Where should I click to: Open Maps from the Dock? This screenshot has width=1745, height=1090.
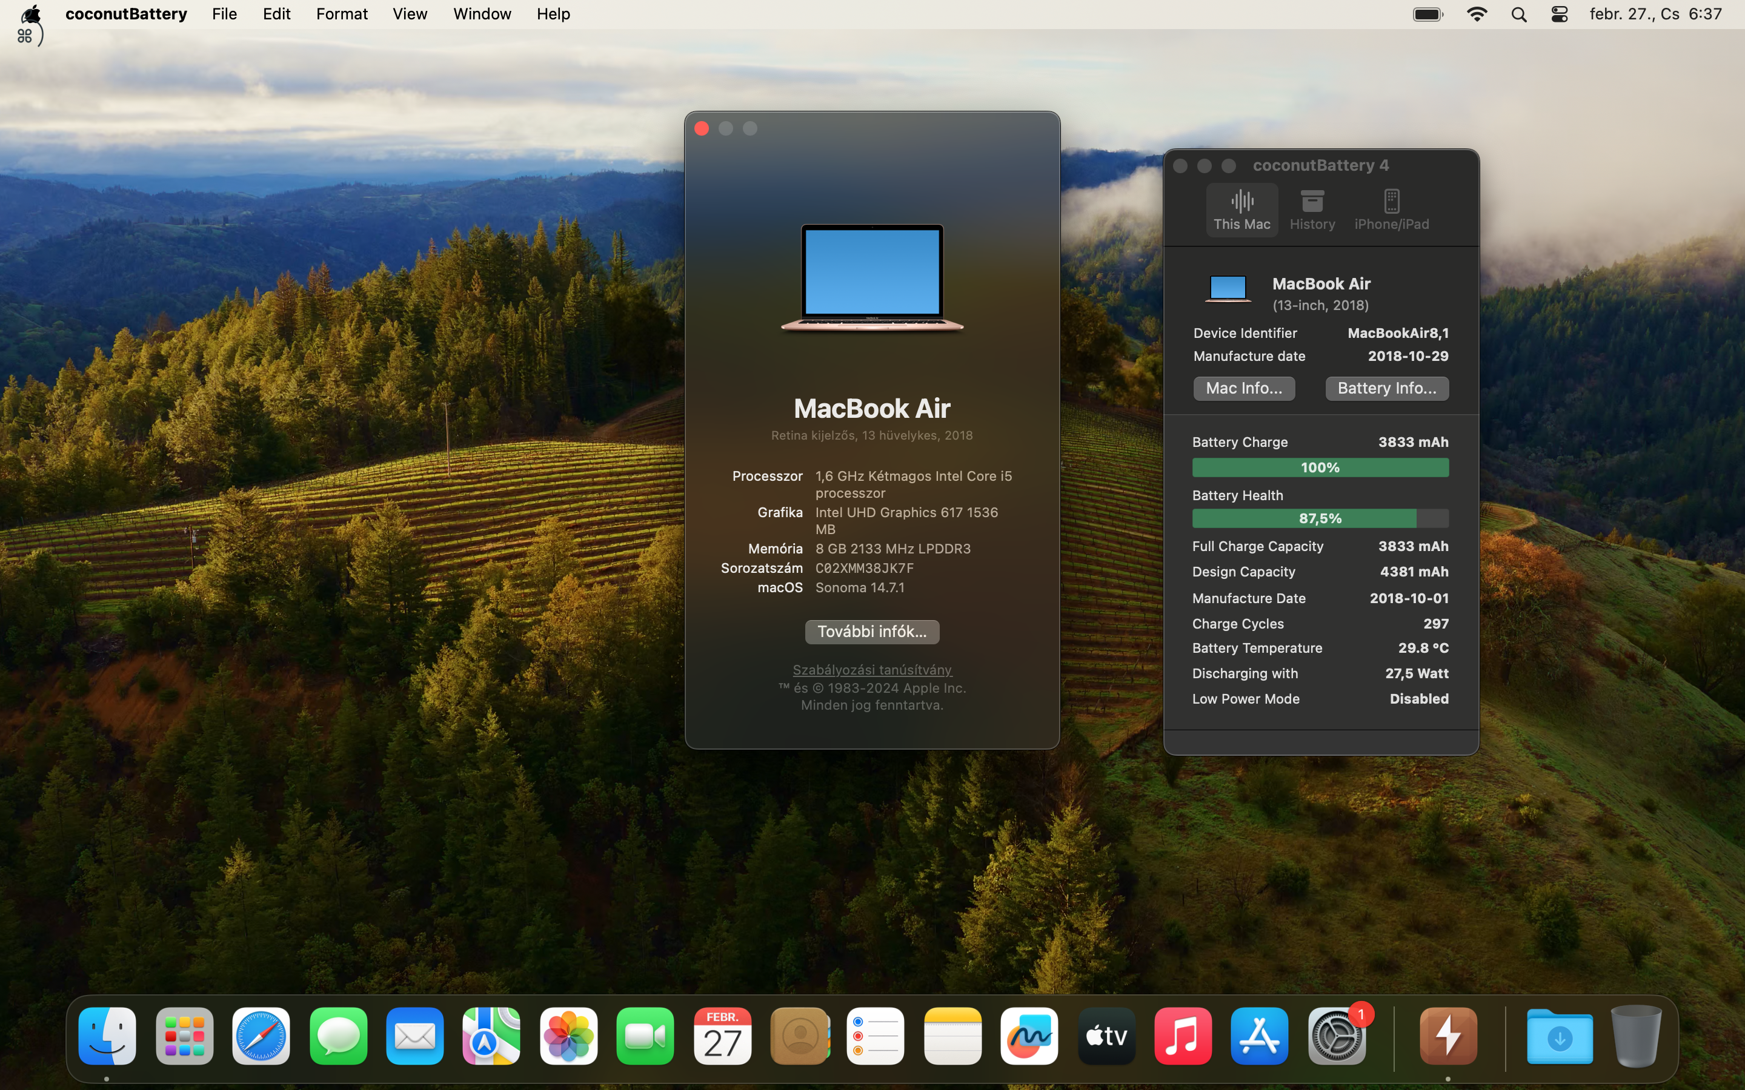(492, 1036)
